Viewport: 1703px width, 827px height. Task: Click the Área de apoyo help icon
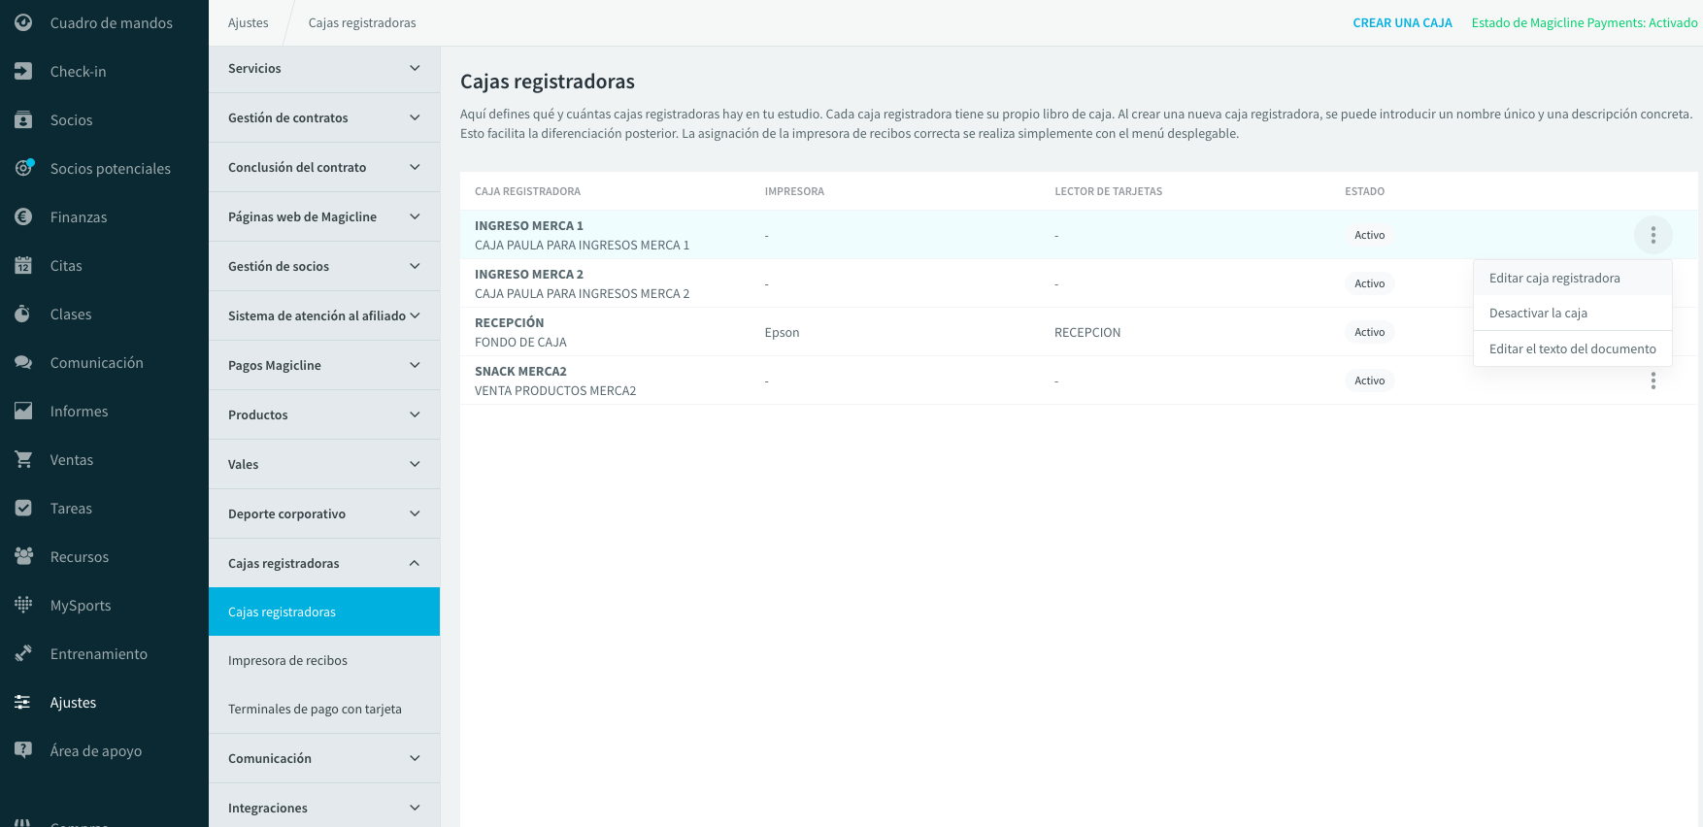coord(23,750)
